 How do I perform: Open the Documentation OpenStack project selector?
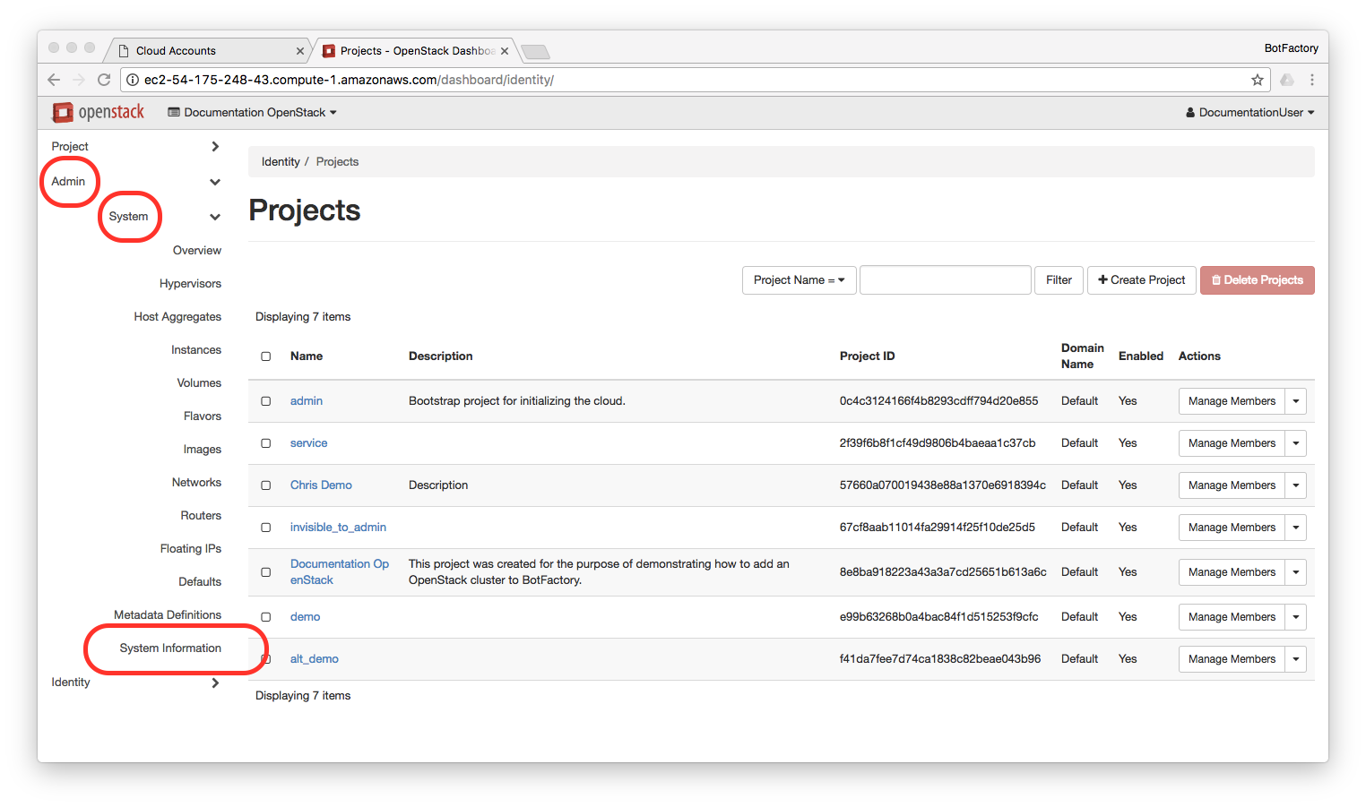click(253, 113)
